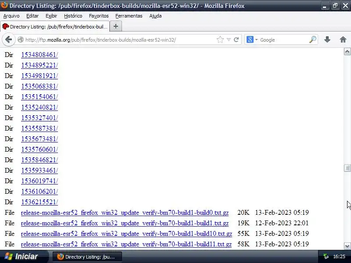Open directory 1534808461/

(x=39, y=55)
